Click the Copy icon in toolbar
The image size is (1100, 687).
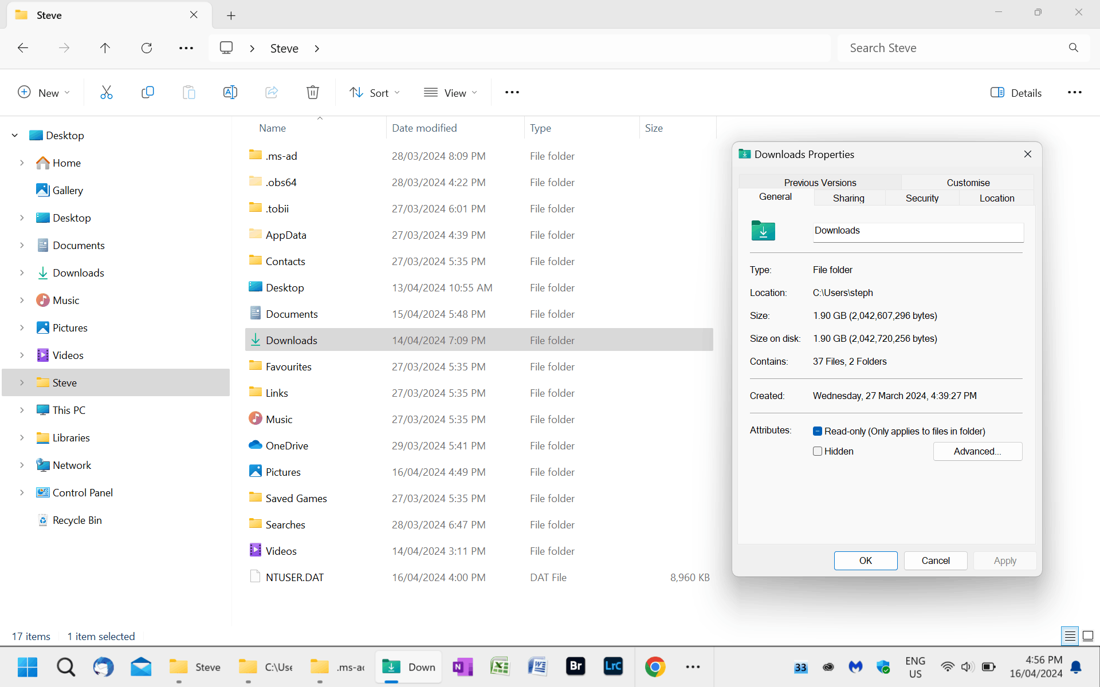(x=148, y=92)
